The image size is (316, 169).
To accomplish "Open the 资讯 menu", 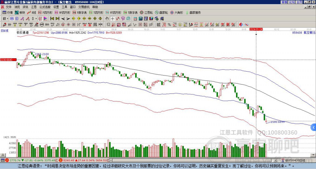I will [25, 7].
